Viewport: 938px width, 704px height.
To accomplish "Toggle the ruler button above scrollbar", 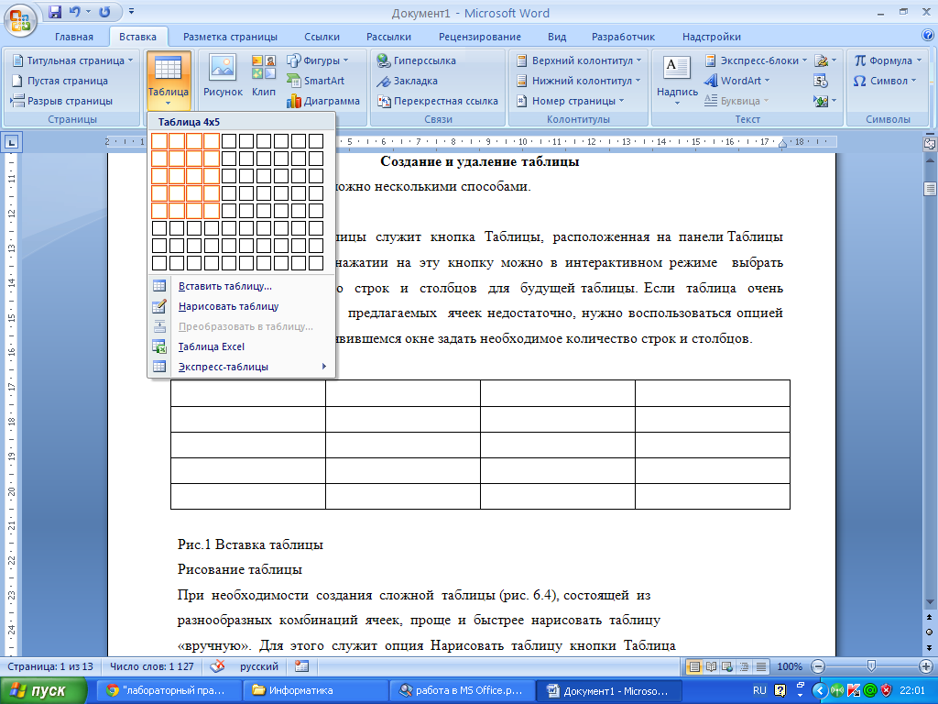I will (930, 144).
